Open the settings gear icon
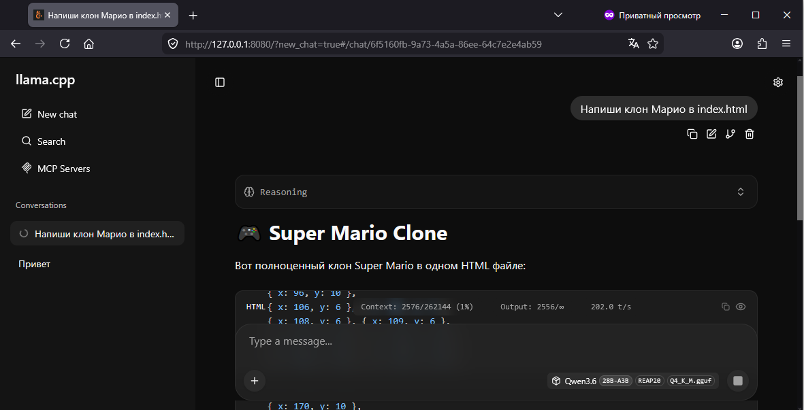This screenshot has width=804, height=410. 778,82
